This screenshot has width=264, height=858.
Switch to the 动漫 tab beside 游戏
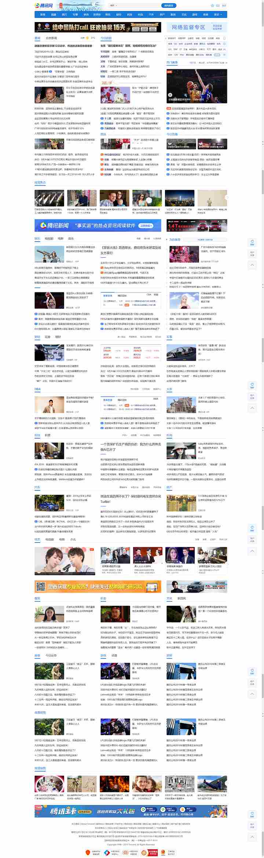(114, 655)
